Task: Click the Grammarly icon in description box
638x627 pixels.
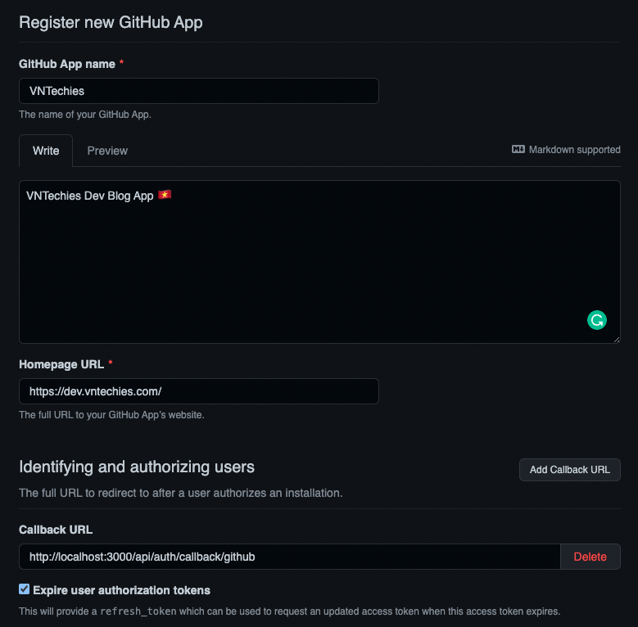Action: click(597, 320)
